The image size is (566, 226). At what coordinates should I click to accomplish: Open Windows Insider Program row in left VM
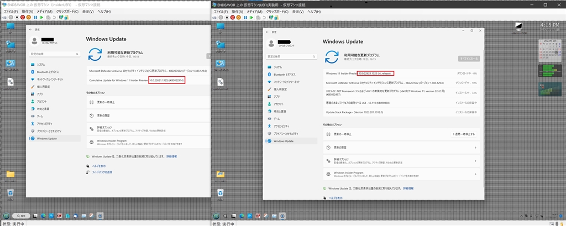coord(148,142)
